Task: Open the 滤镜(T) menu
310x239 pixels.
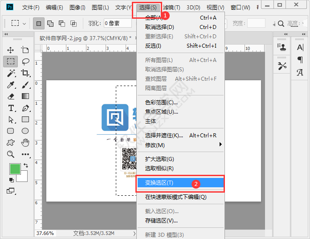Action: pos(171,8)
